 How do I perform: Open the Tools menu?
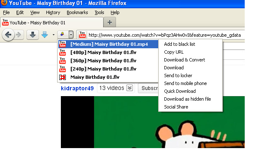pos(99,12)
